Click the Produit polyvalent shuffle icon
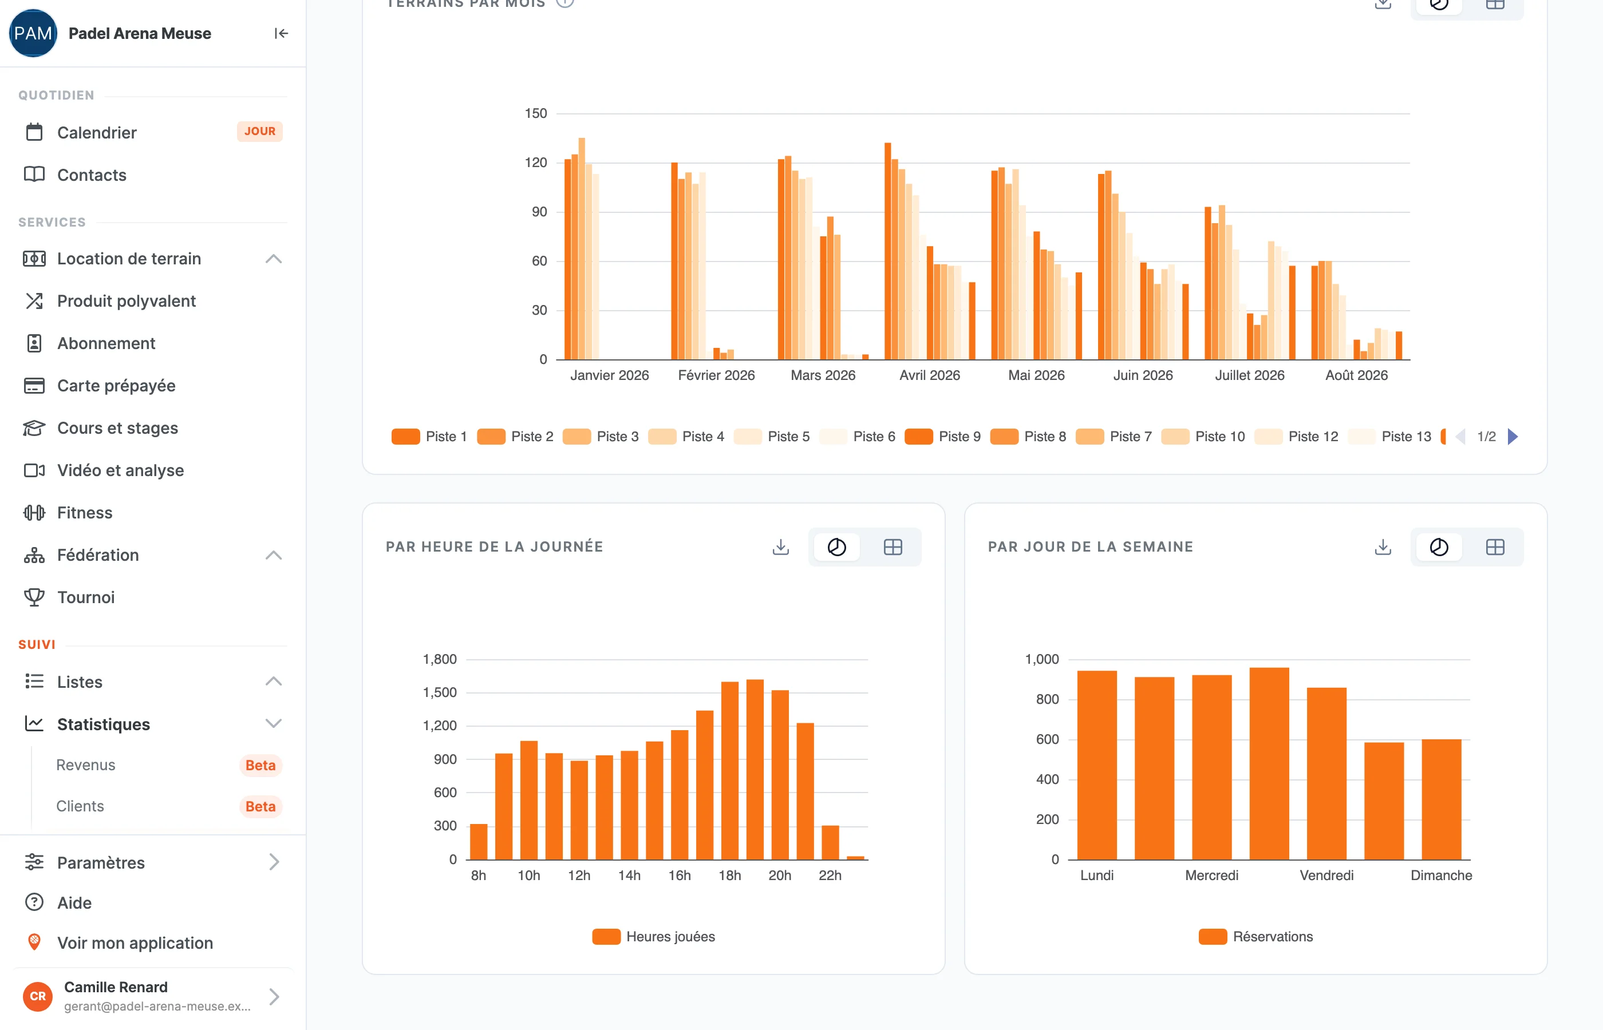The width and height of the screenshot is (1603, 1030). click(34, 301)
